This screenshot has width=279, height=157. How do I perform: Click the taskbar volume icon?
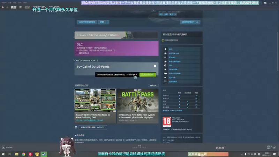coord(252,154)
